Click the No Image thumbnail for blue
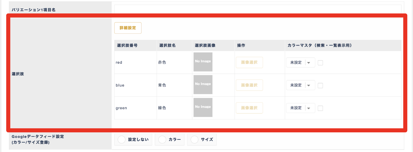Image resolution: width=413 pixels, height=152 pixels. coord(203,85)
